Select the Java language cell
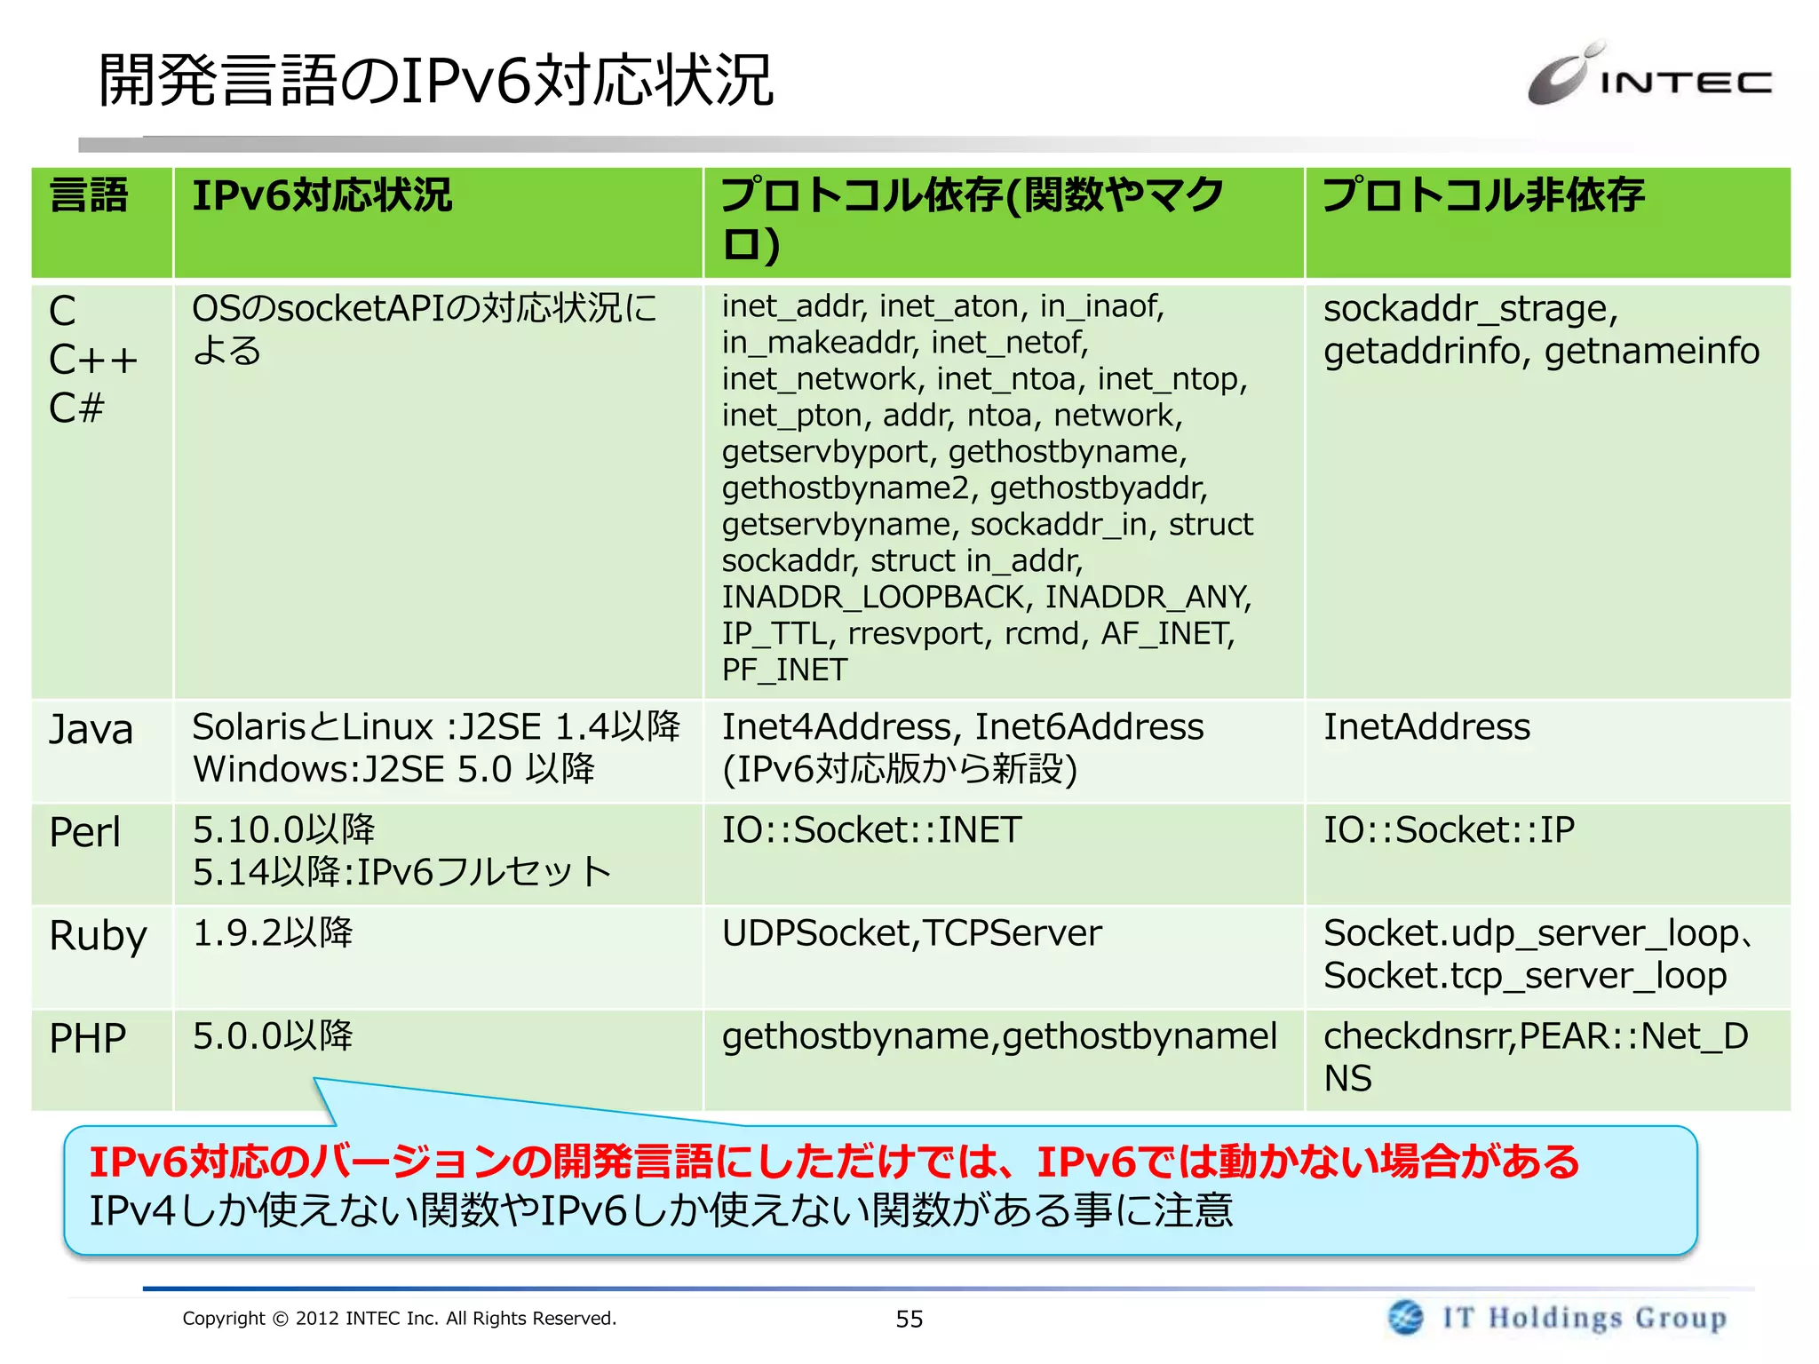 click(x=102, y=750)
